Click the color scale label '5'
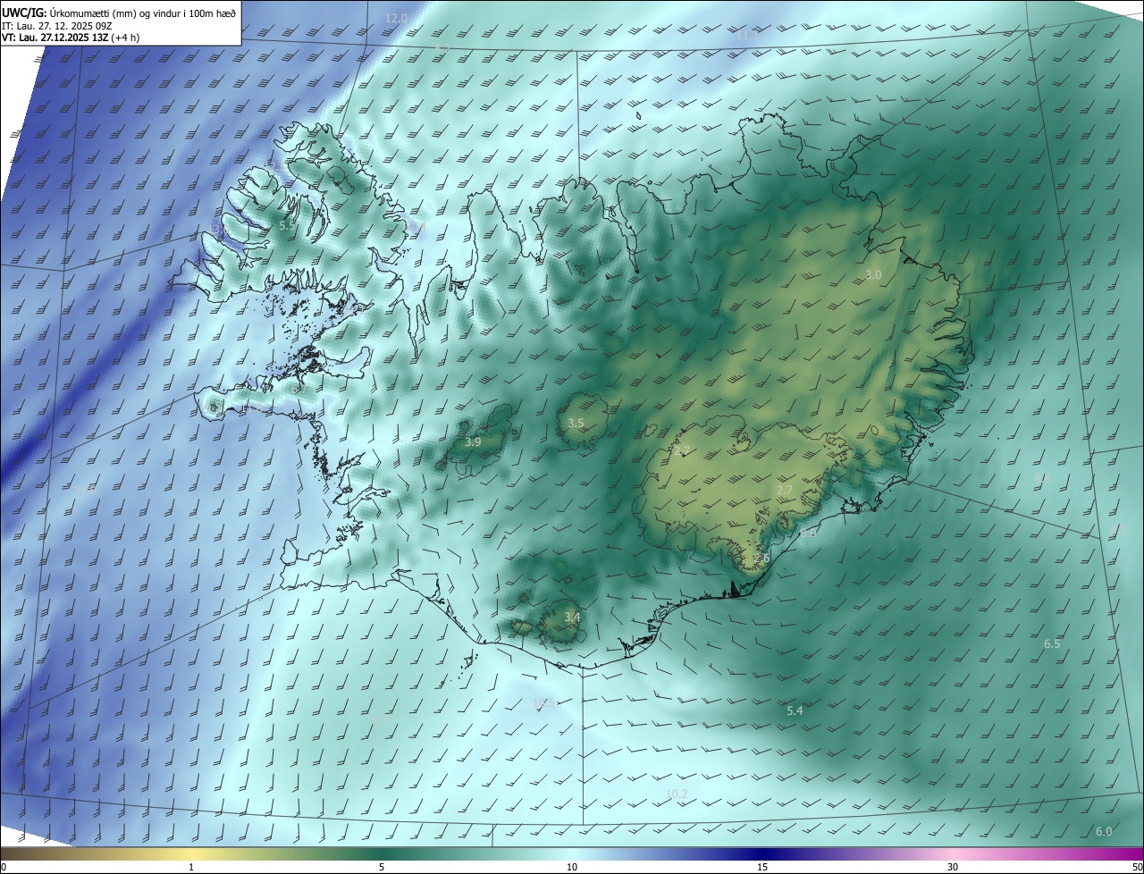The height and width of the screenshot is (874, 1144). pos(382,867)
